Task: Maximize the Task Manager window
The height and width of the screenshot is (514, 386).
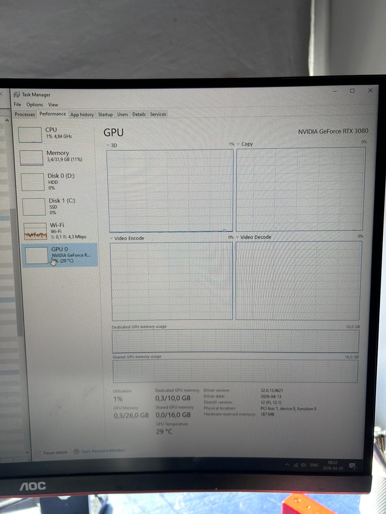Action: coord(352,91)
